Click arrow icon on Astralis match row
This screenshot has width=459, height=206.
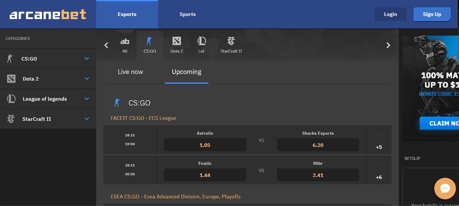pos(379,134)
